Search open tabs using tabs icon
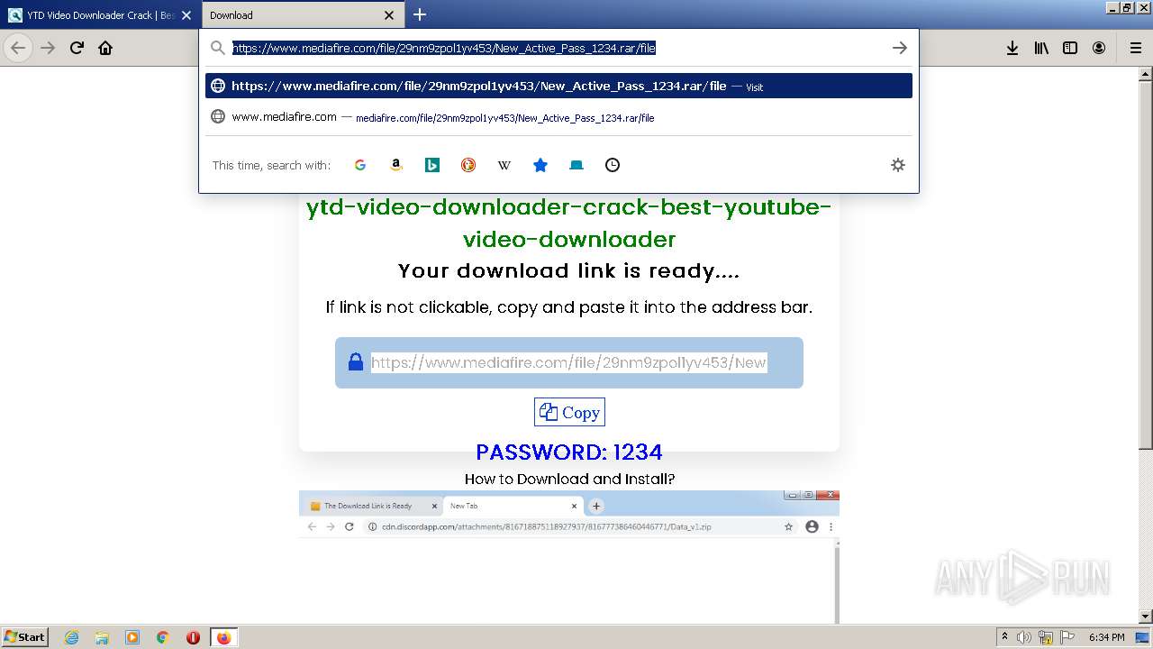This screenshot has height=649, width=1153. point(576,165)
